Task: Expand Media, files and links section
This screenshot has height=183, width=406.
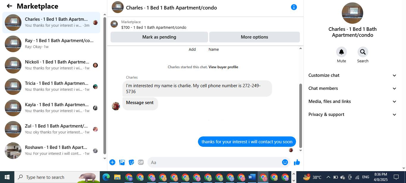Action: point(353,101)
